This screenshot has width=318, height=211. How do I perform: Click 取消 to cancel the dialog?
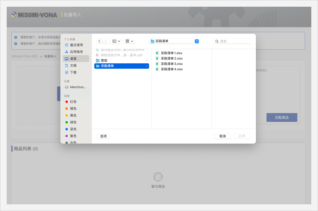[x=223, y=136]
